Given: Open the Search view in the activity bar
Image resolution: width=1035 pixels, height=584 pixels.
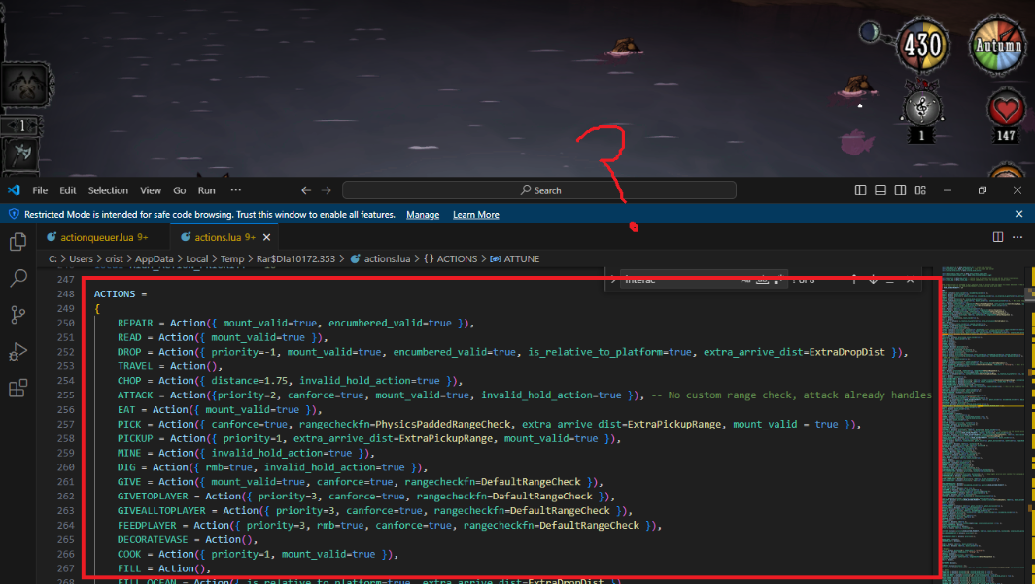Looking at the screenshot, I should [x=17, y=279].
